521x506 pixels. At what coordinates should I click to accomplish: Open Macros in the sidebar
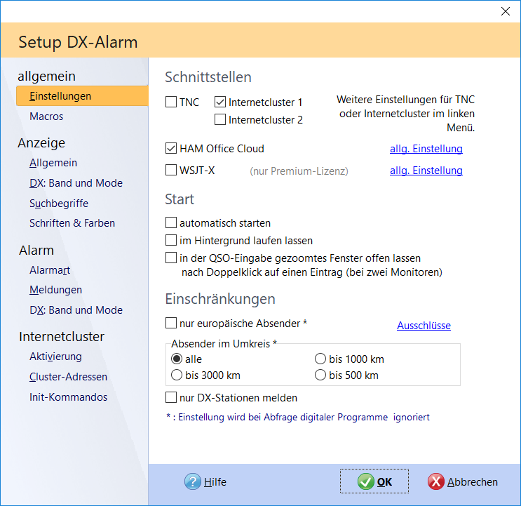coord(46,116)
